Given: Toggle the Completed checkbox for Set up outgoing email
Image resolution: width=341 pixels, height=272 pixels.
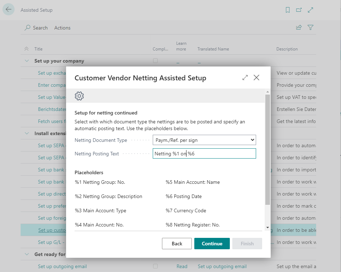Looking at the screenshot, I should click(x=155, y=266).
